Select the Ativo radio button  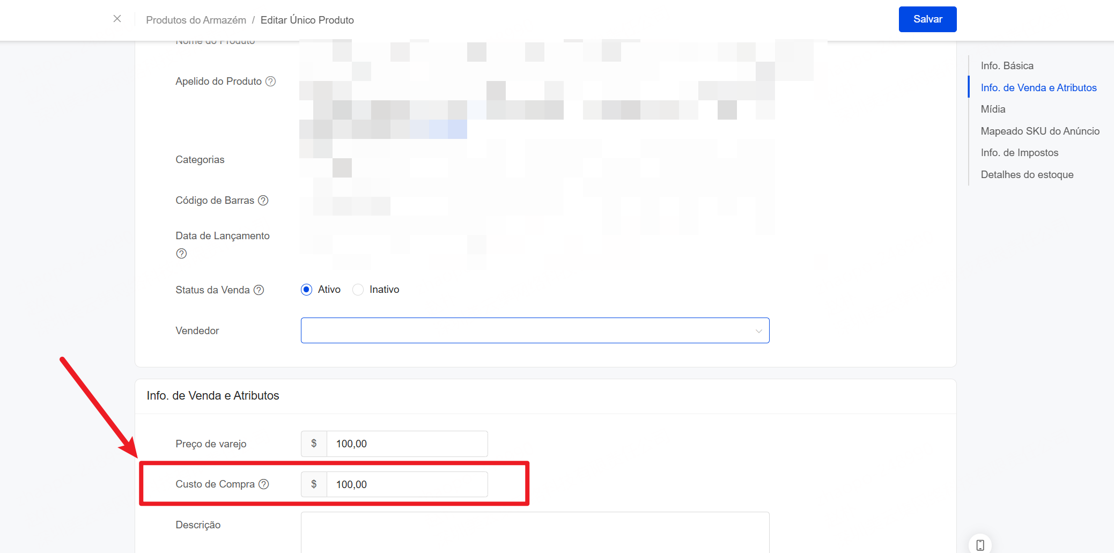[x=306, y=290]
